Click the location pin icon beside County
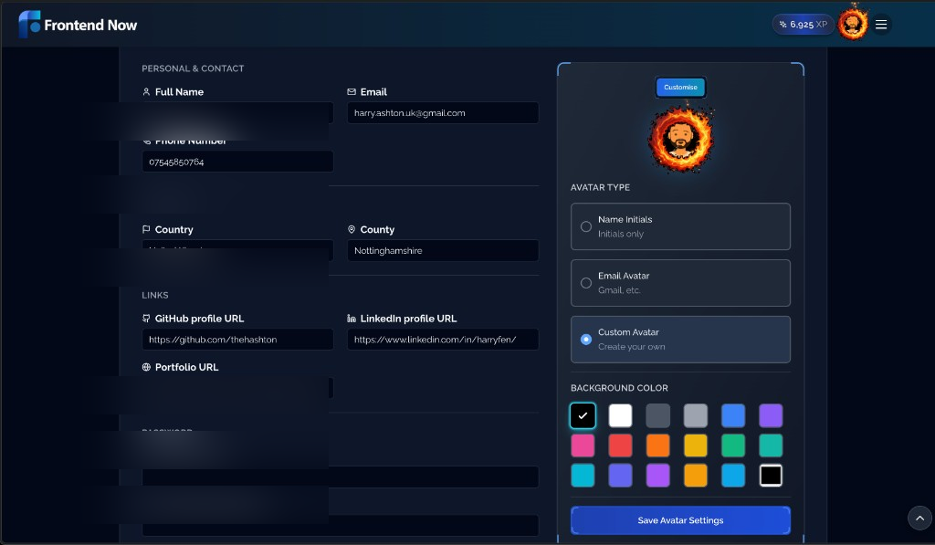This screenshot has height=545, width=935. [x=352, y=229]
